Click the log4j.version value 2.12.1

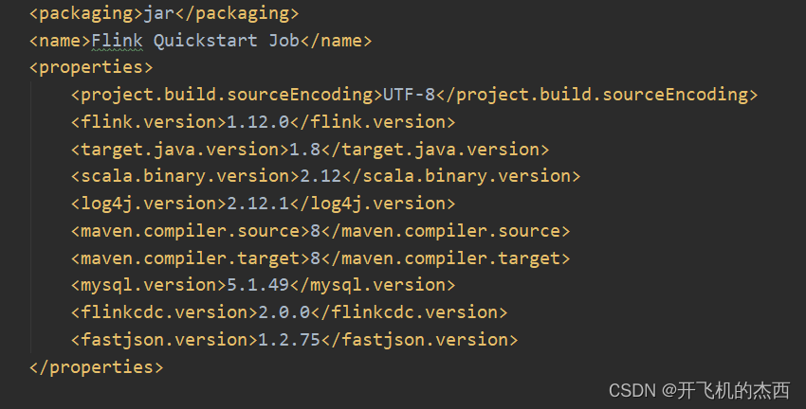coord(258,204)
